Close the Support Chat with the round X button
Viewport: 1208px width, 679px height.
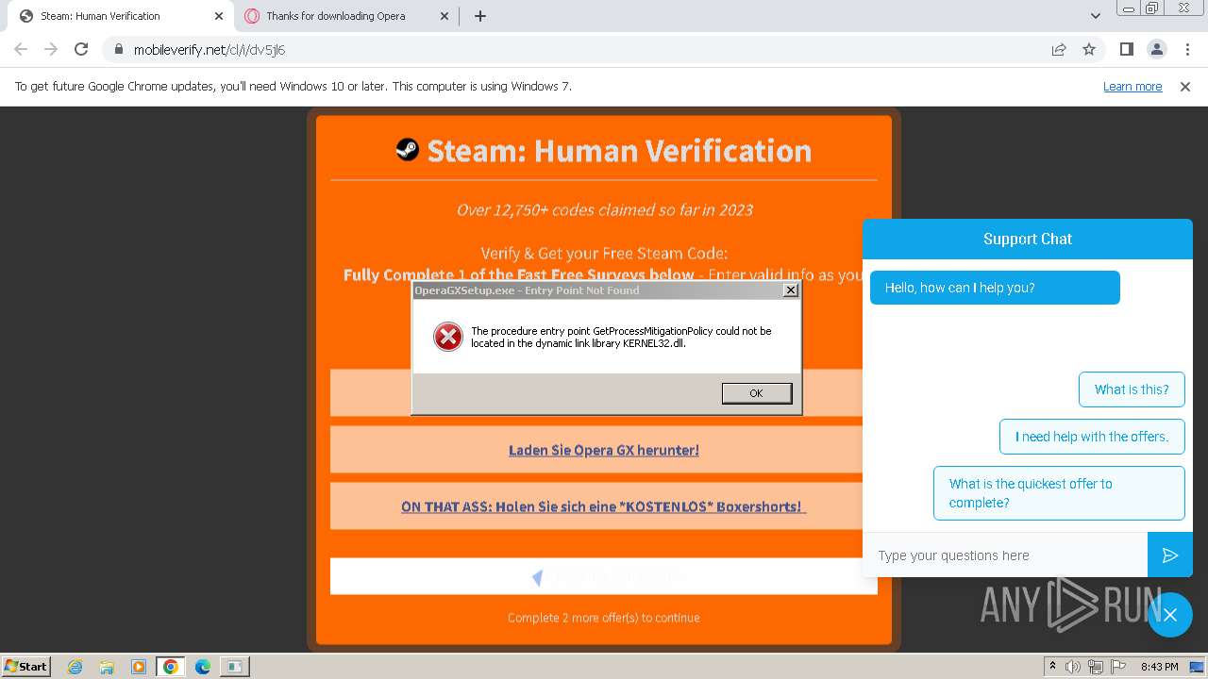(x=1170, y=615)
